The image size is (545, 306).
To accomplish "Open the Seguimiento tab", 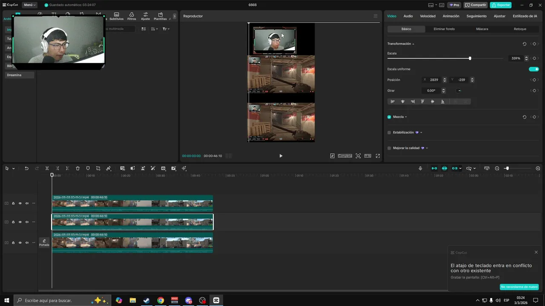I will point(476,16).
